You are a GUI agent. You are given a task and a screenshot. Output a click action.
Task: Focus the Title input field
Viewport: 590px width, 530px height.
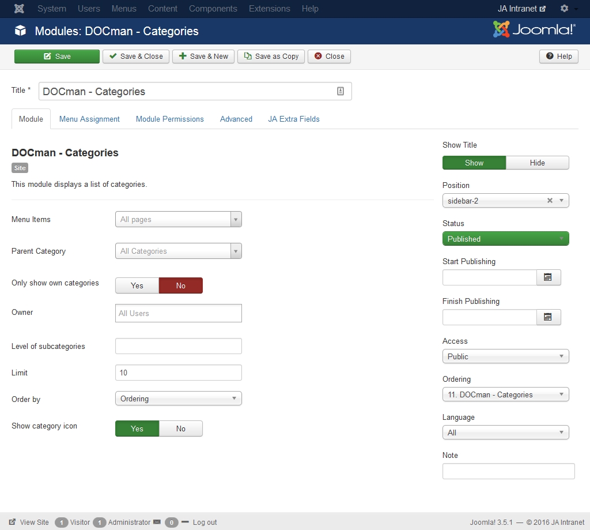[195, 91]
